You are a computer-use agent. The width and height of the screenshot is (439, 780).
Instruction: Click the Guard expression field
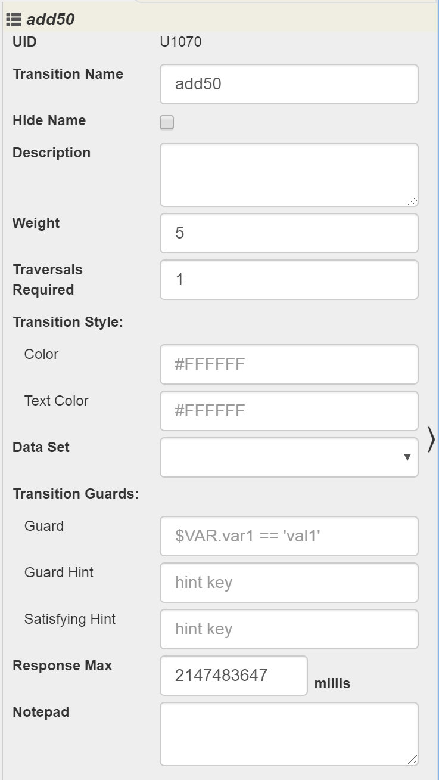click(289, 536)
